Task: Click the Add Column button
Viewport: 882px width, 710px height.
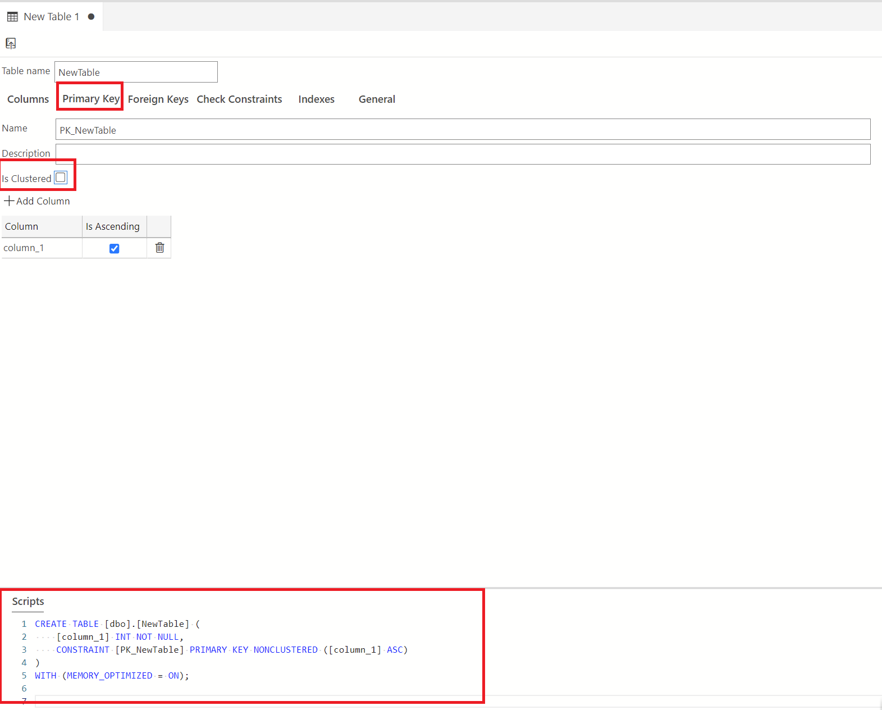Action: pos(37,201)
